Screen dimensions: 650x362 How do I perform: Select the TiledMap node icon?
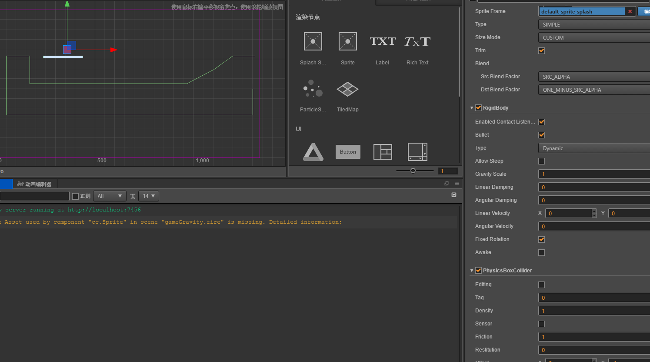point(348,89)
